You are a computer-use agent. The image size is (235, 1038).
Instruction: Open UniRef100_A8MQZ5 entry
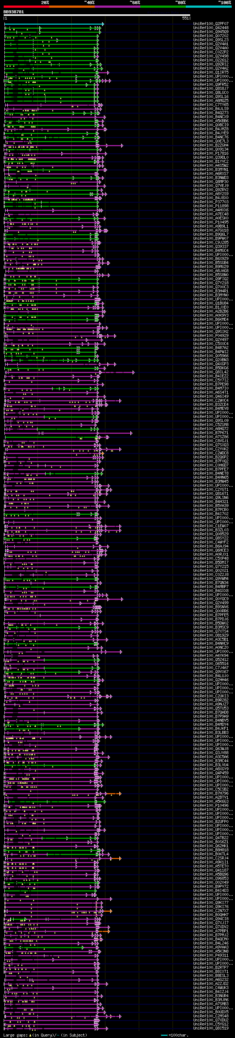211,101
